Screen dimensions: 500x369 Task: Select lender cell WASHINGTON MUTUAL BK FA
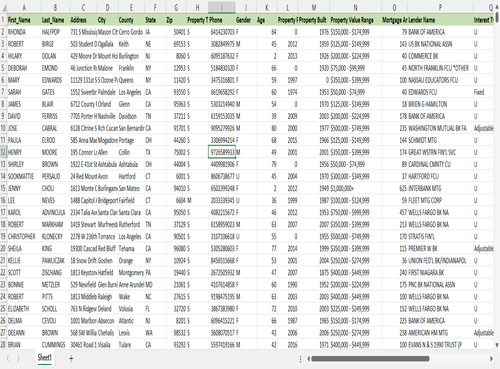440,128
